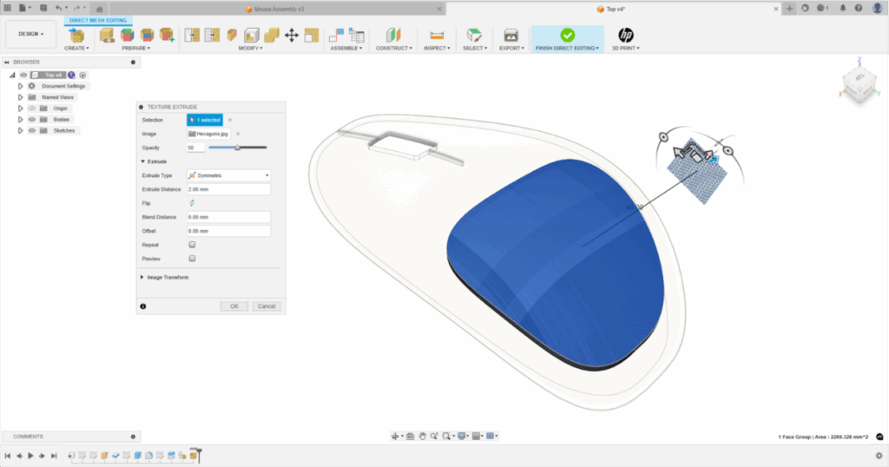This screenshot has width=889, height=467.
Task: Remove the Hexagons.jpg image with the X
Action: [238, 134]
